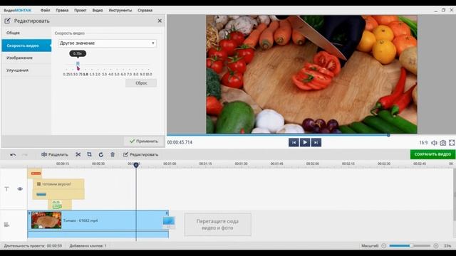Image resolution: width=456 pixels, height=256 pixels.
Task: Redo the last action
Action: click(25, 155)
